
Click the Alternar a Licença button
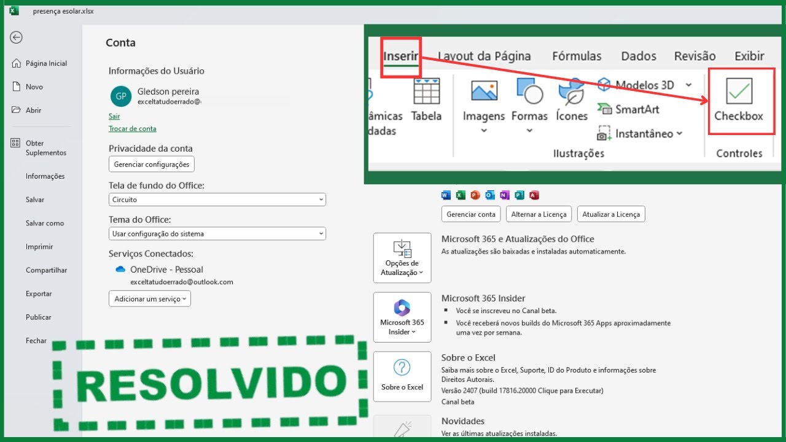pos(539,214)
